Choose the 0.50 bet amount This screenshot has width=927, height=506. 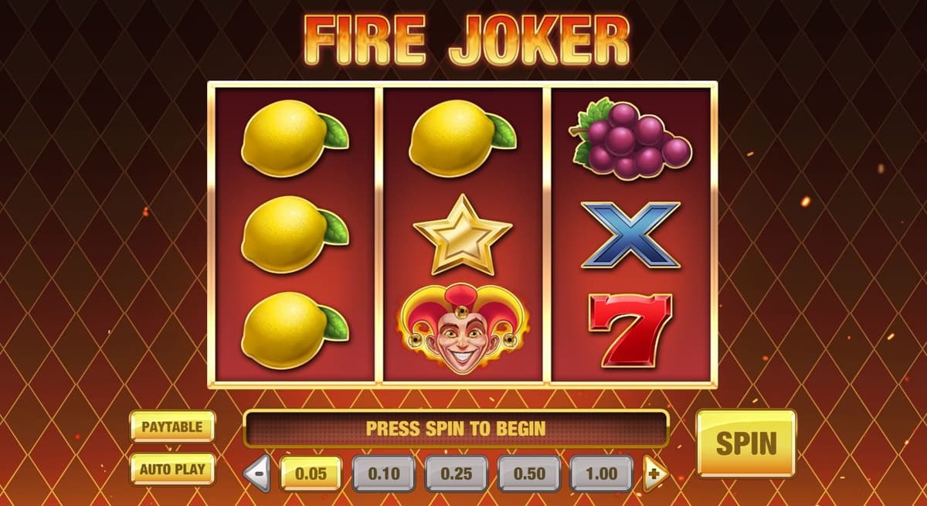pos(528,474)
